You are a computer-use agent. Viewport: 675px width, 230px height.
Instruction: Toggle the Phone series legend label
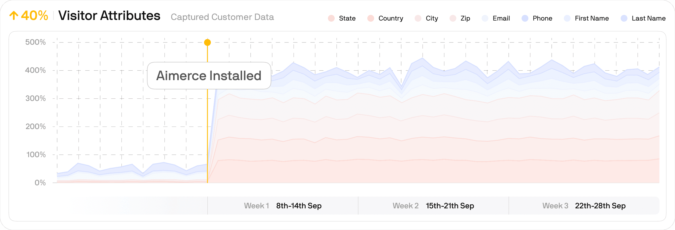coord(542,18)
